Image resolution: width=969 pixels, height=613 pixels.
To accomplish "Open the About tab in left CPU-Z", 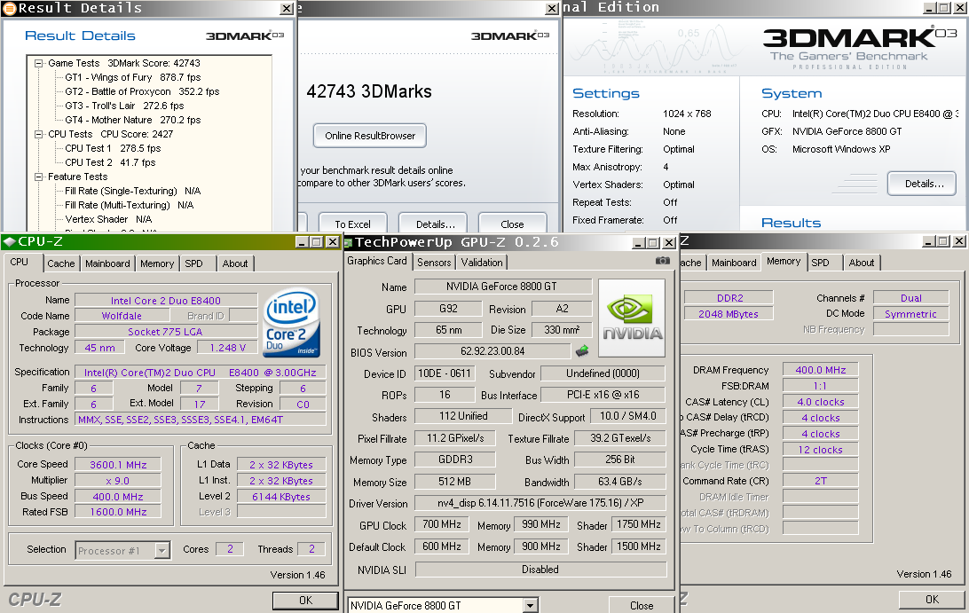I will click(235, 263).
